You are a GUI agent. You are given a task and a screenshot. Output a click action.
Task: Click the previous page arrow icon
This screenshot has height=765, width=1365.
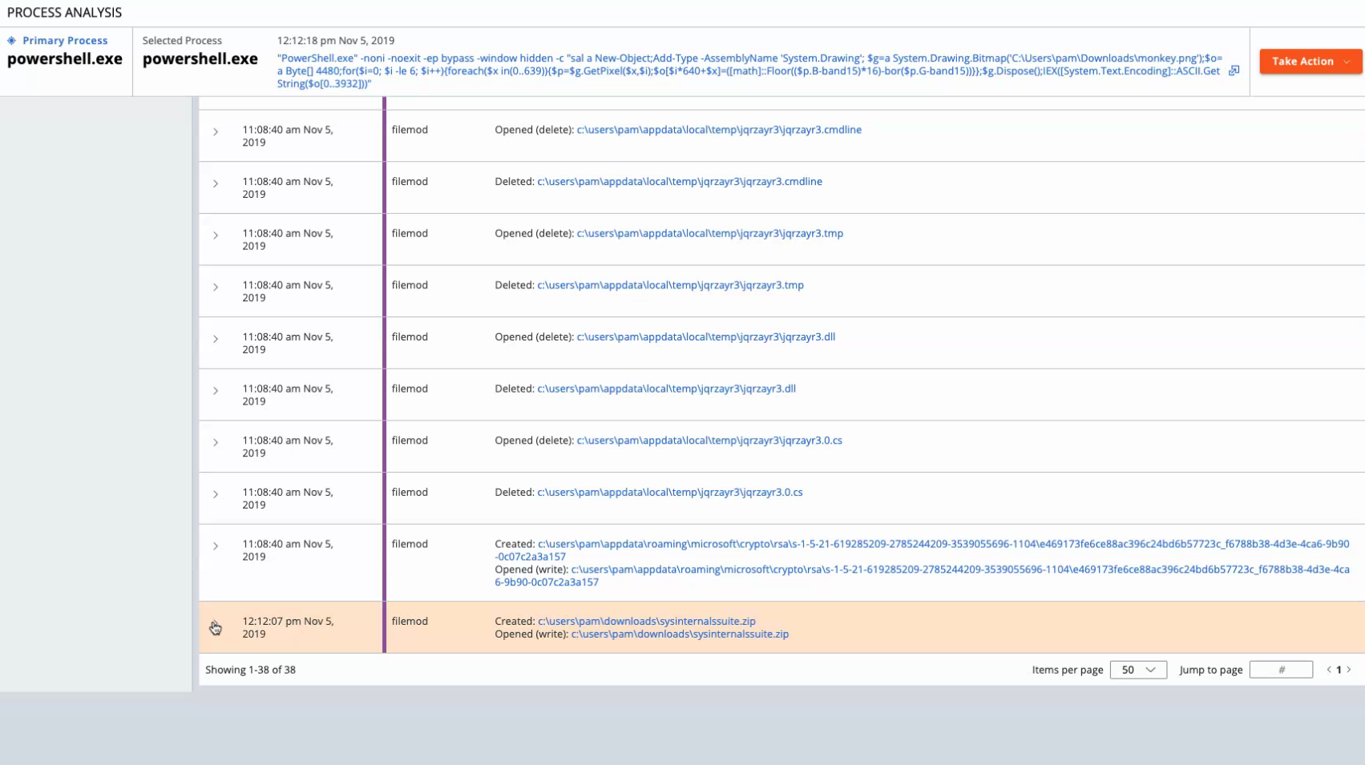click(x=1329, y=670)
